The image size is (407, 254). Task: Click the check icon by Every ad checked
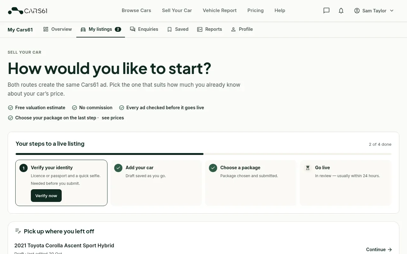[121, 108]
